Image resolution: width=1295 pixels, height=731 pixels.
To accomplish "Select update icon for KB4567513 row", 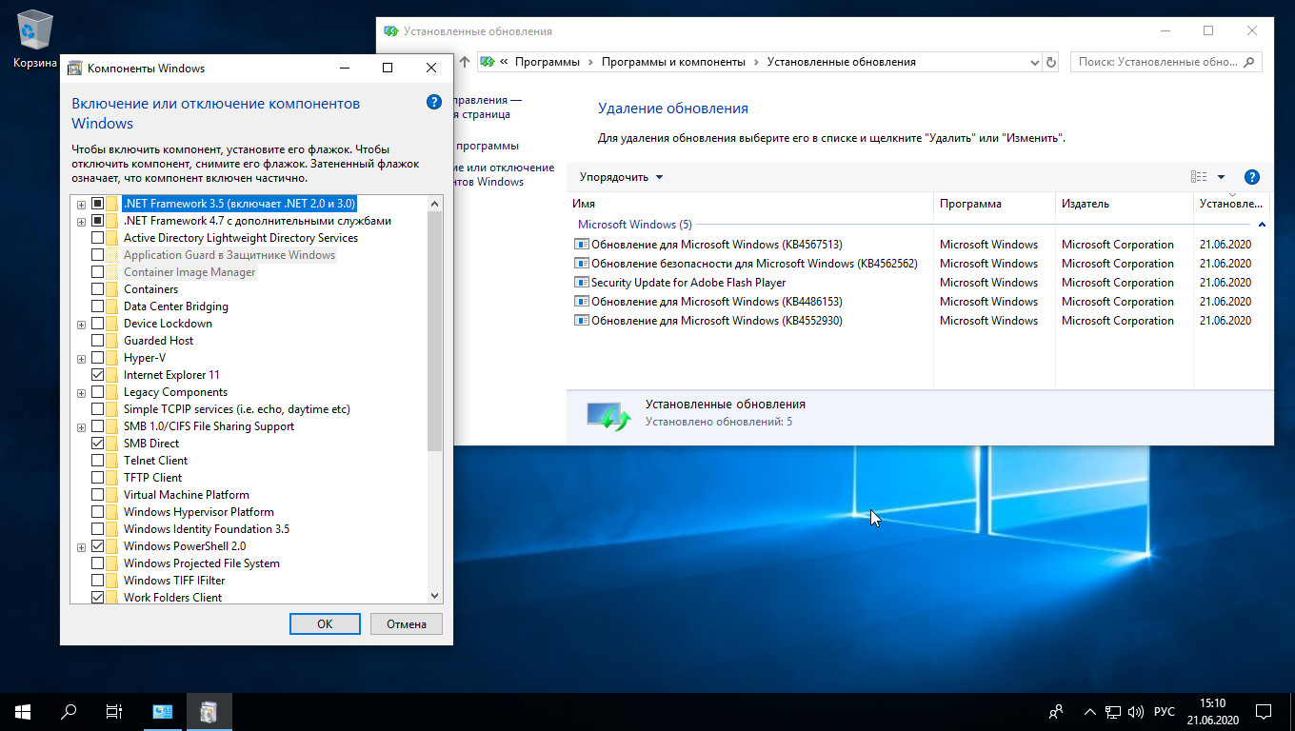I will tap(582, 245).
